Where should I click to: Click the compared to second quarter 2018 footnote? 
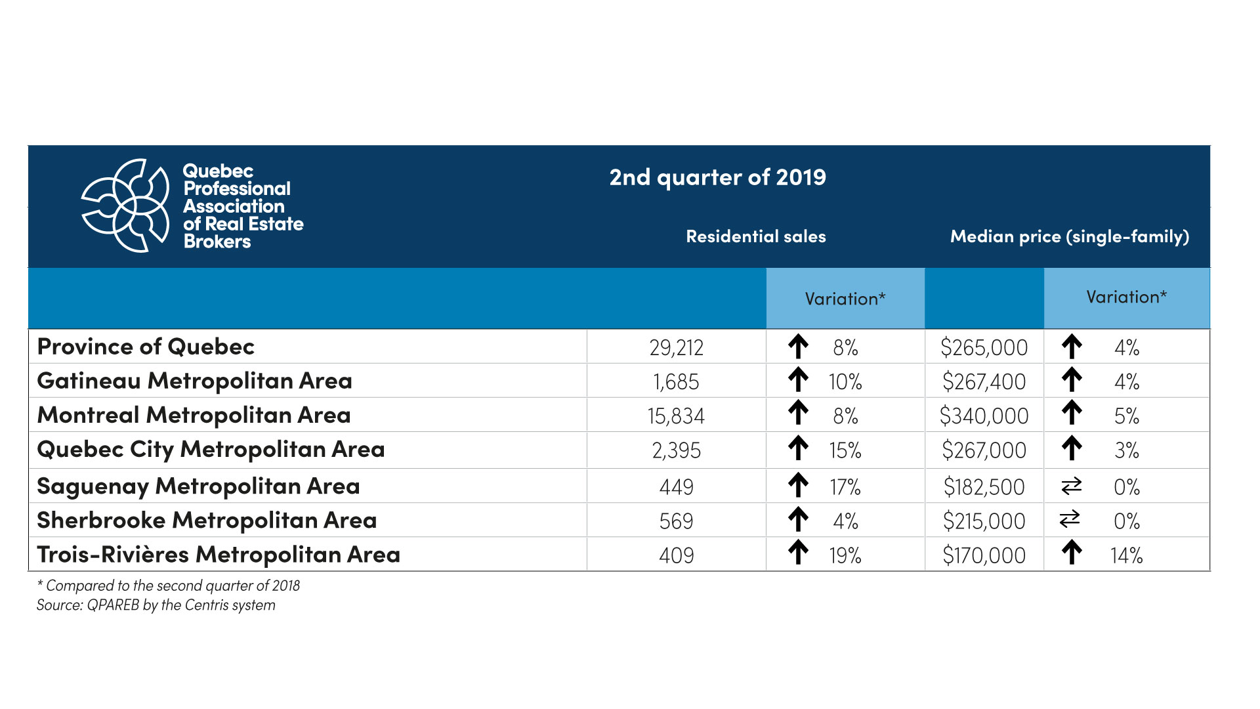171,585
